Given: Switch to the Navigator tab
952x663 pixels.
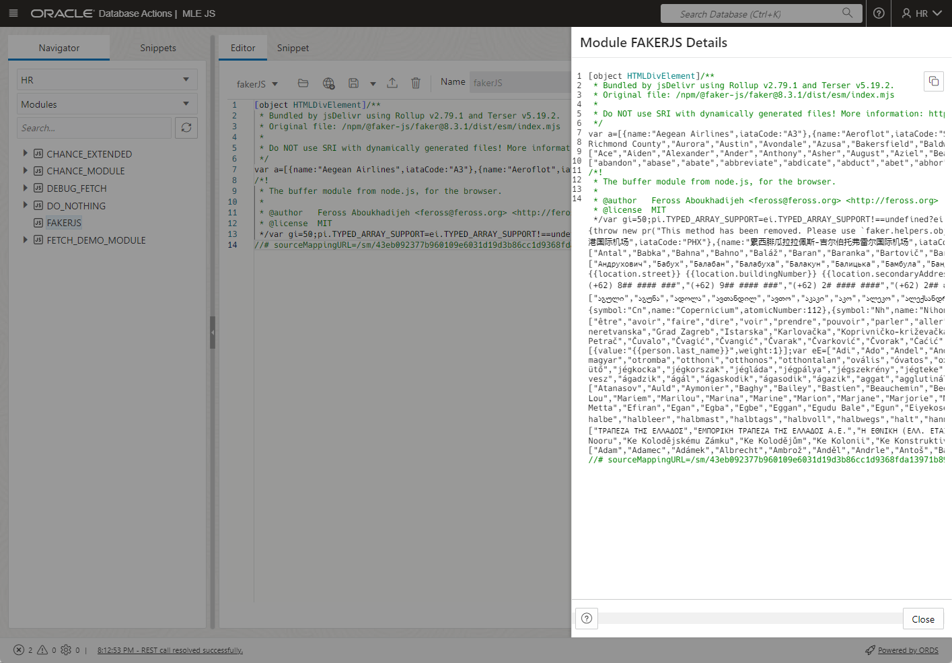Looking at the screenshot, I should (x=59, y=48).
